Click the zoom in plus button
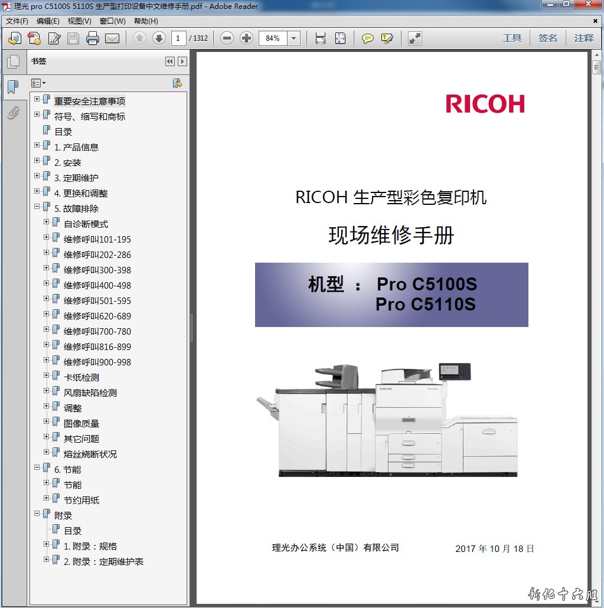The width and height of the screenshot is (604, 608). pos(247,38)
